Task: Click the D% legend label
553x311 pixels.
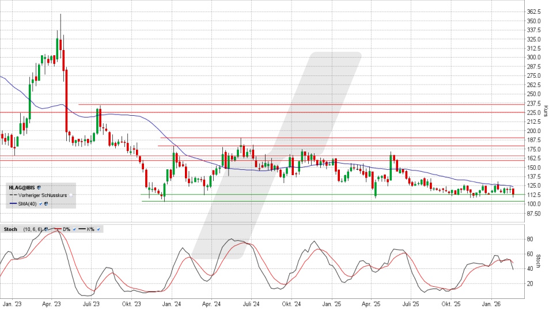Action: point(67,229)
